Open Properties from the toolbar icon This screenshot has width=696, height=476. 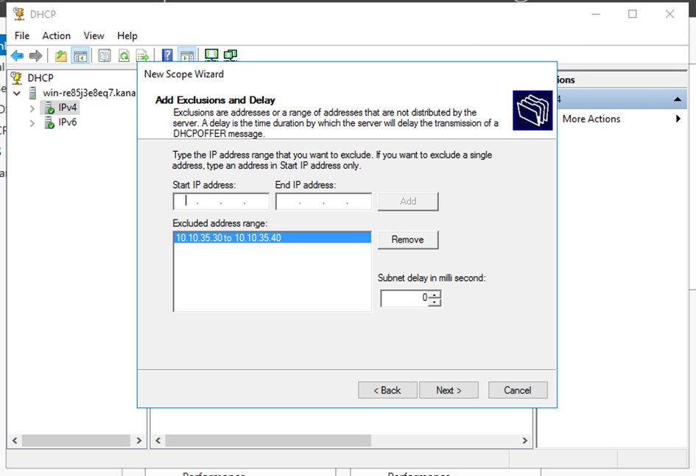click(x=105, y=56)
